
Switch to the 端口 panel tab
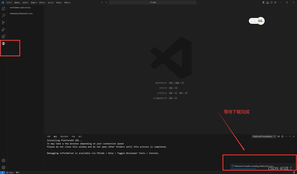click(80, 137)
